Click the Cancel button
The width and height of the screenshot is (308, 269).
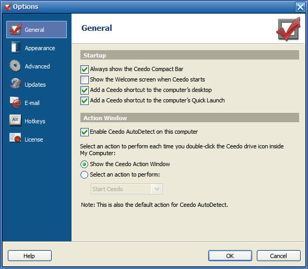pos(279,256)
